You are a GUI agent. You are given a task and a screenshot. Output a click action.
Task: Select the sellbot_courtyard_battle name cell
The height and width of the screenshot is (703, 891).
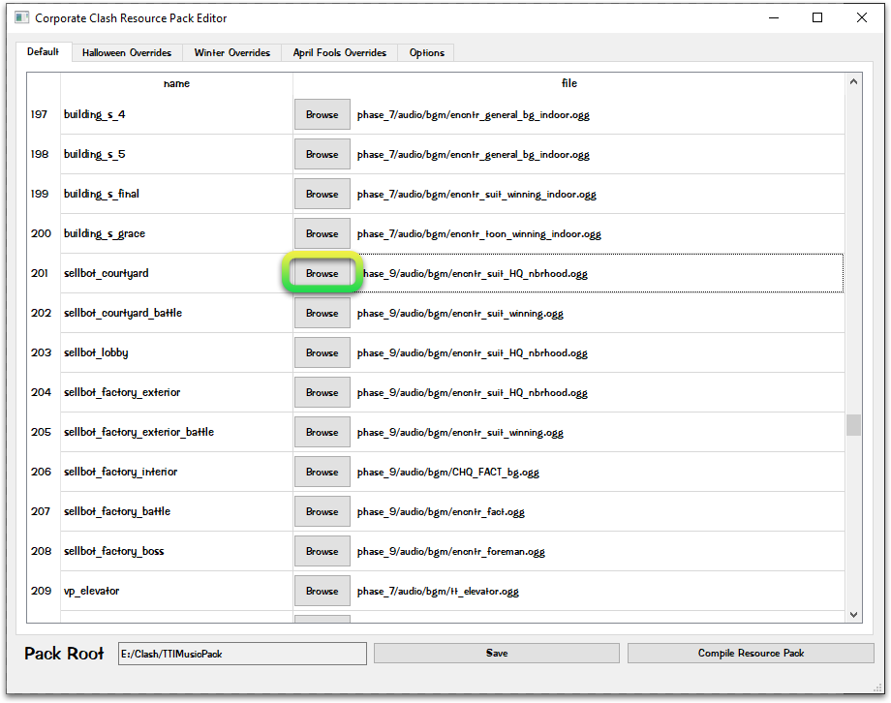coord(176,313)
